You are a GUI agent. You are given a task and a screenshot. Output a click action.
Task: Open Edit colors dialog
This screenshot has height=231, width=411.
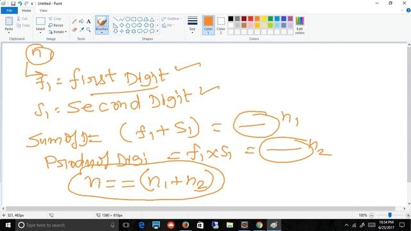coord(300,25)
